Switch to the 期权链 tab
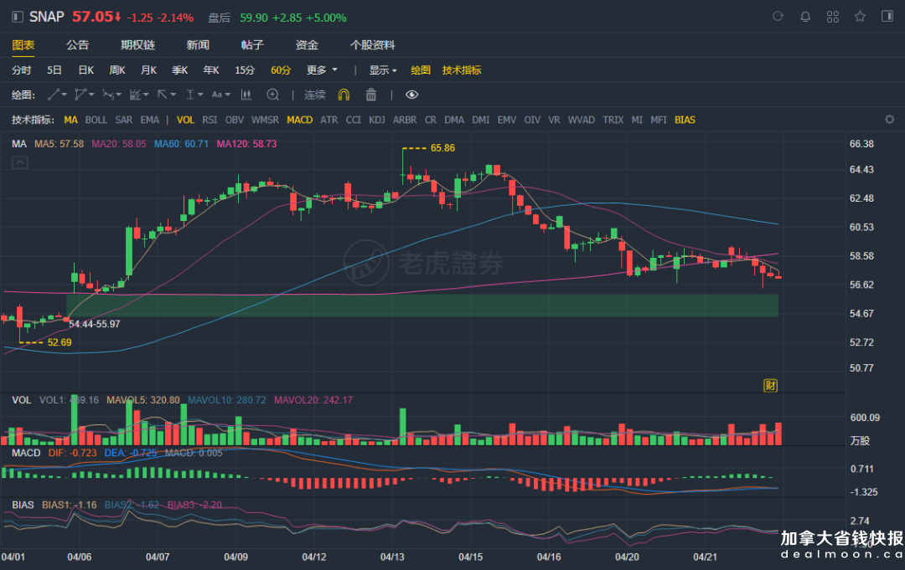Viewport: 905px width, 570px height. 137,45
